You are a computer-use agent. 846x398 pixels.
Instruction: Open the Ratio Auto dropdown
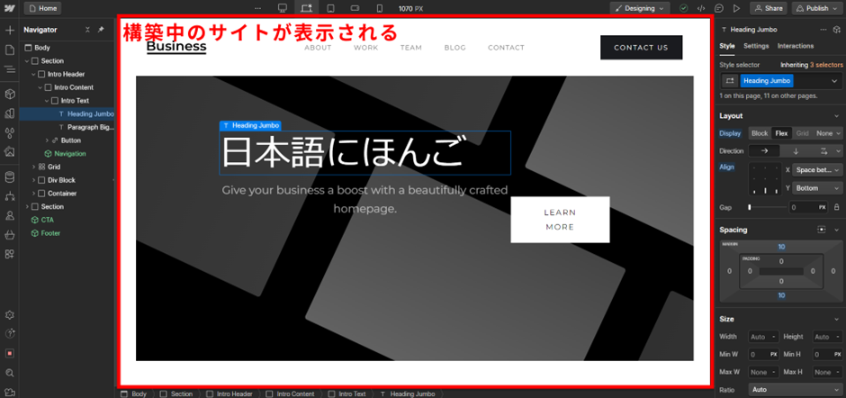coord(796,389)
